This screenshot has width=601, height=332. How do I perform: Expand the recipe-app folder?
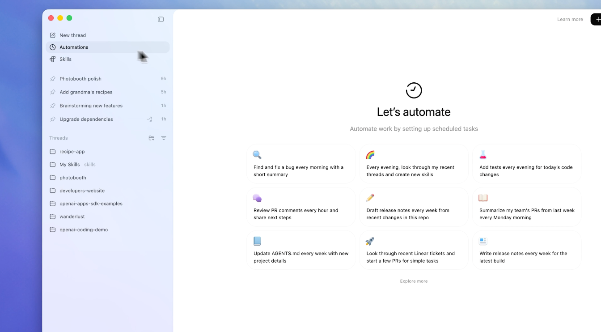[72, 152]
